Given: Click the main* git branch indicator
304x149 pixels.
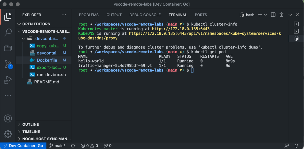Looking at the screenshot, I should [x=57, y=146].
